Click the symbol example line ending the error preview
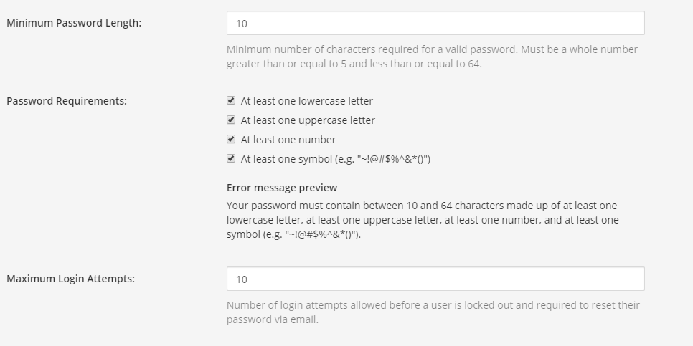Image resolution: width=693 pixels, height=346 pixels. pos(294,234)
